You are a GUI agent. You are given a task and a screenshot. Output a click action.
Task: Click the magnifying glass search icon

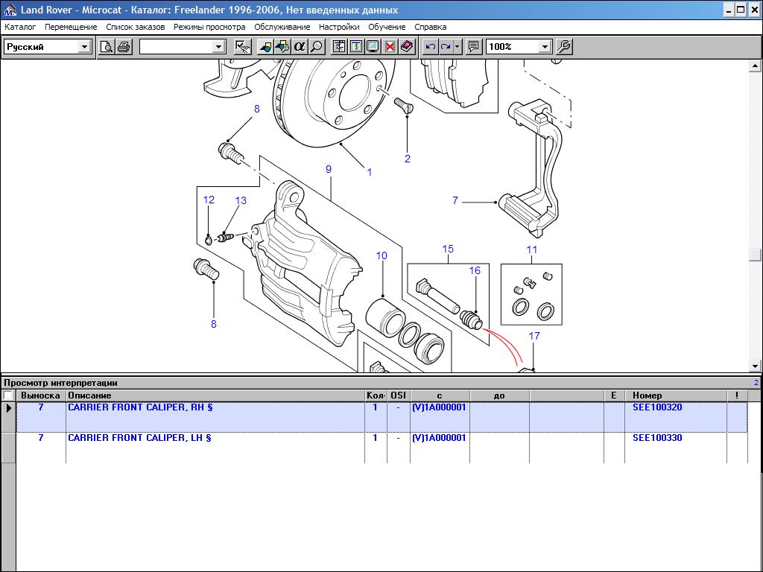coord(317,47)
